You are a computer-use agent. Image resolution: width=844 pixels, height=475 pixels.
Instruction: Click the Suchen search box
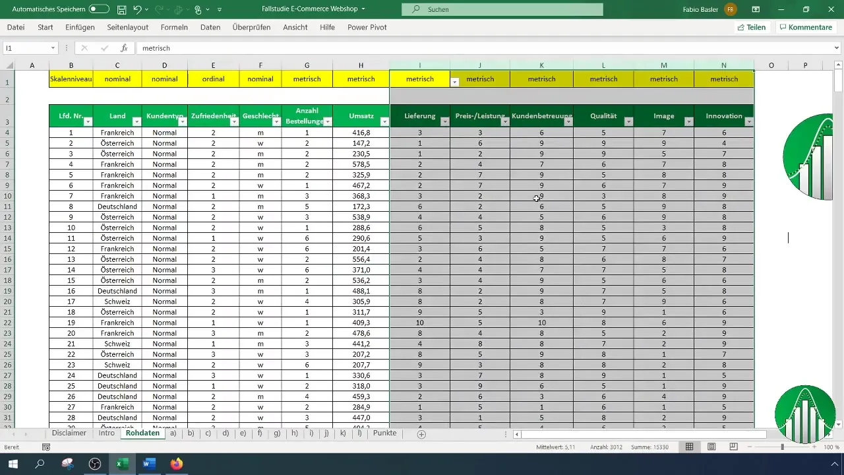click(502, 9)
